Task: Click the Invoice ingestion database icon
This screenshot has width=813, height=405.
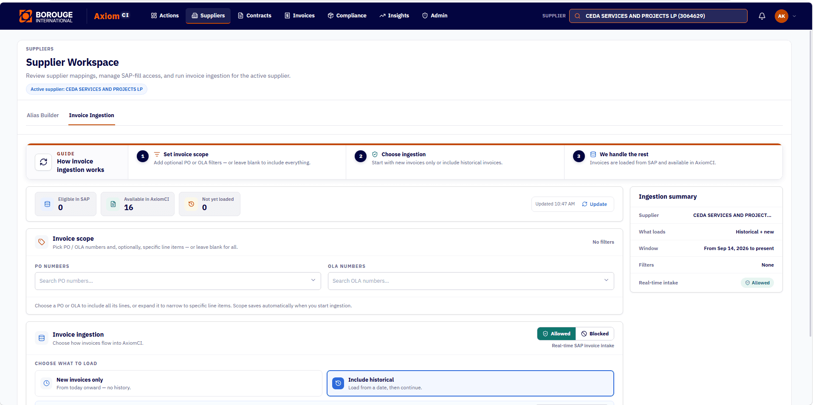Action: 42,338
